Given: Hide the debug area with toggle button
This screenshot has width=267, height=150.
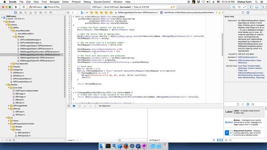Looking at the screenshot, I should [69, 106].
